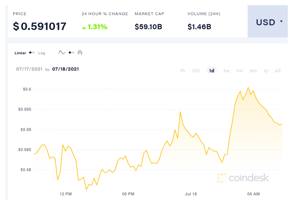Show the 1y time range
The image size is (293, 216).
click(266, 71)
